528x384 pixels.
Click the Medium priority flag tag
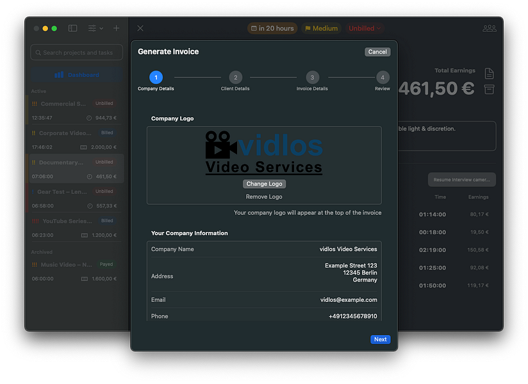tap(321, 28)
